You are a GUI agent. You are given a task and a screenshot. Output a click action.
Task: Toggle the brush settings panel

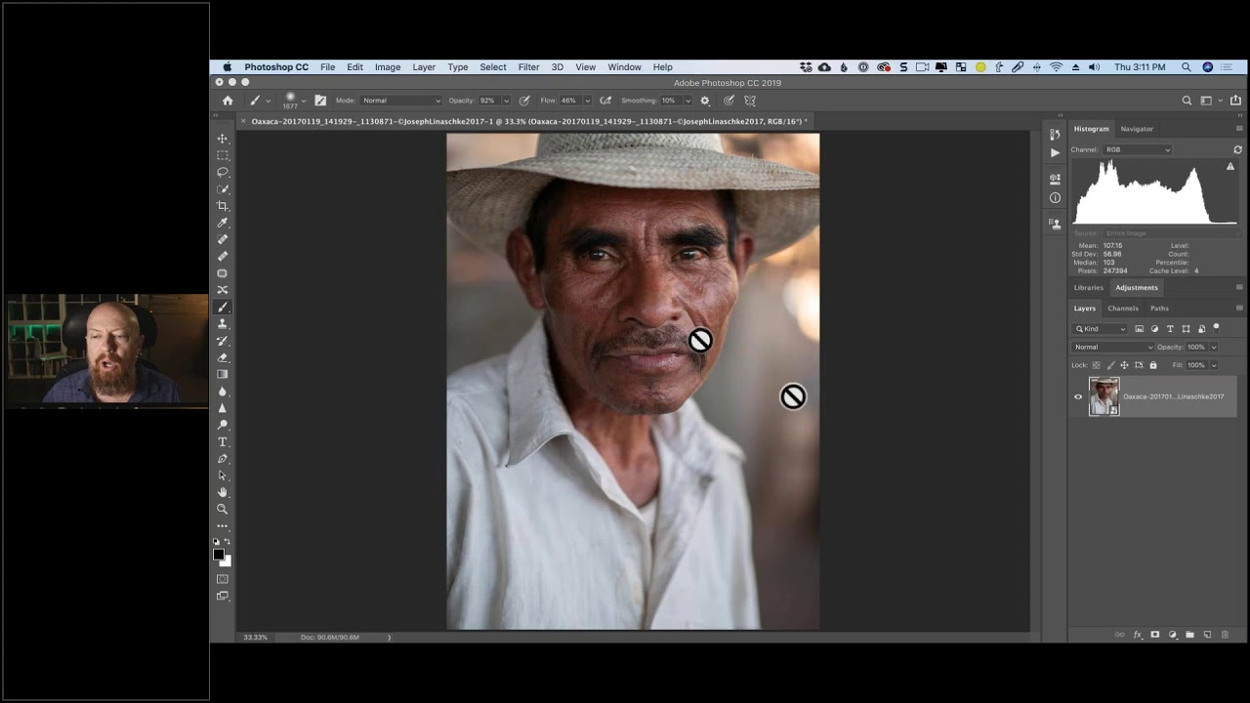320,101
